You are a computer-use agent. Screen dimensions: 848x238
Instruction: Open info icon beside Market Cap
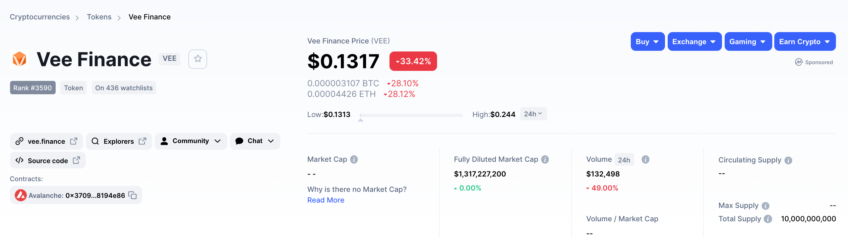click(x=354, y=159)
